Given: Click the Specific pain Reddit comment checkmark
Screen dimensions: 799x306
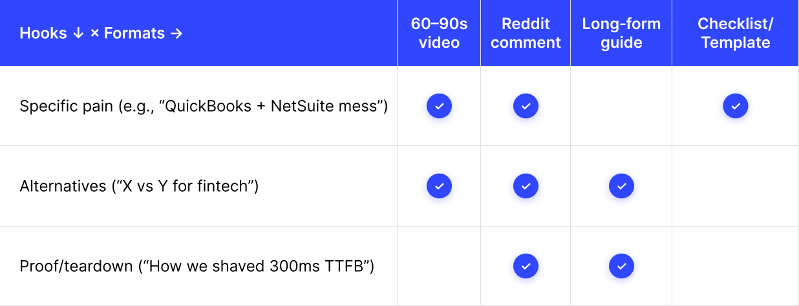Looking at the screenshot, I should [x=526, y=106].
